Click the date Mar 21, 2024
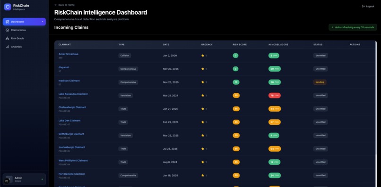The height and width of the screenshot is (187, 381). coord(171,96)
